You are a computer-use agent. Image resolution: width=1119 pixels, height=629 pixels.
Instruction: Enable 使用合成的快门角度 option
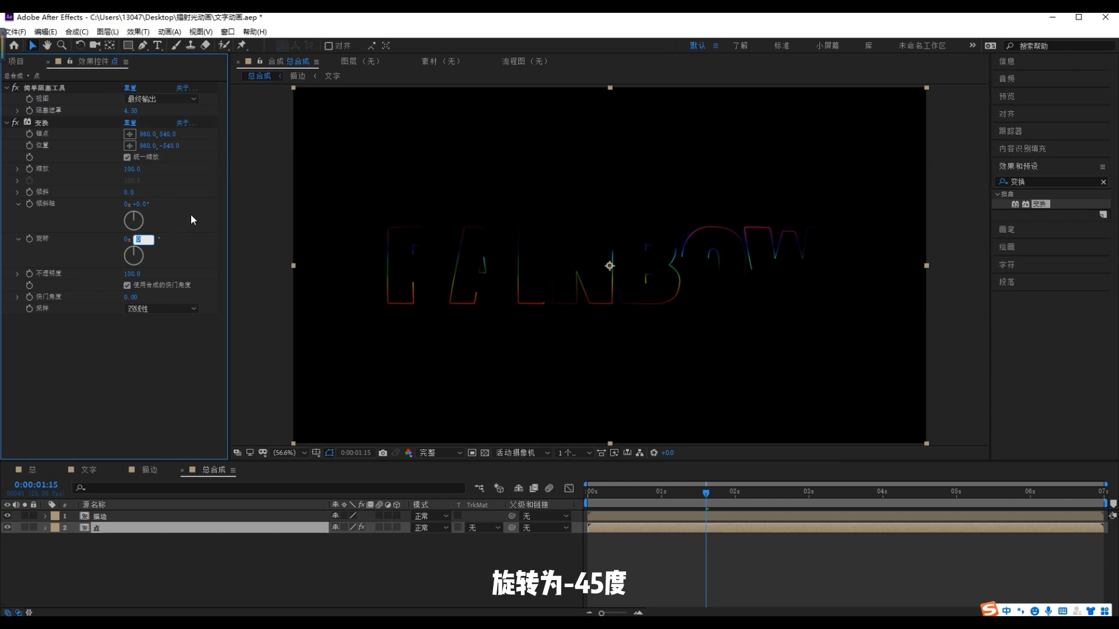[126, 285]
